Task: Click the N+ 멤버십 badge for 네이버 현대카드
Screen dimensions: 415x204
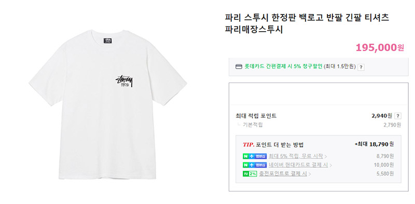Action: (255, 165)
